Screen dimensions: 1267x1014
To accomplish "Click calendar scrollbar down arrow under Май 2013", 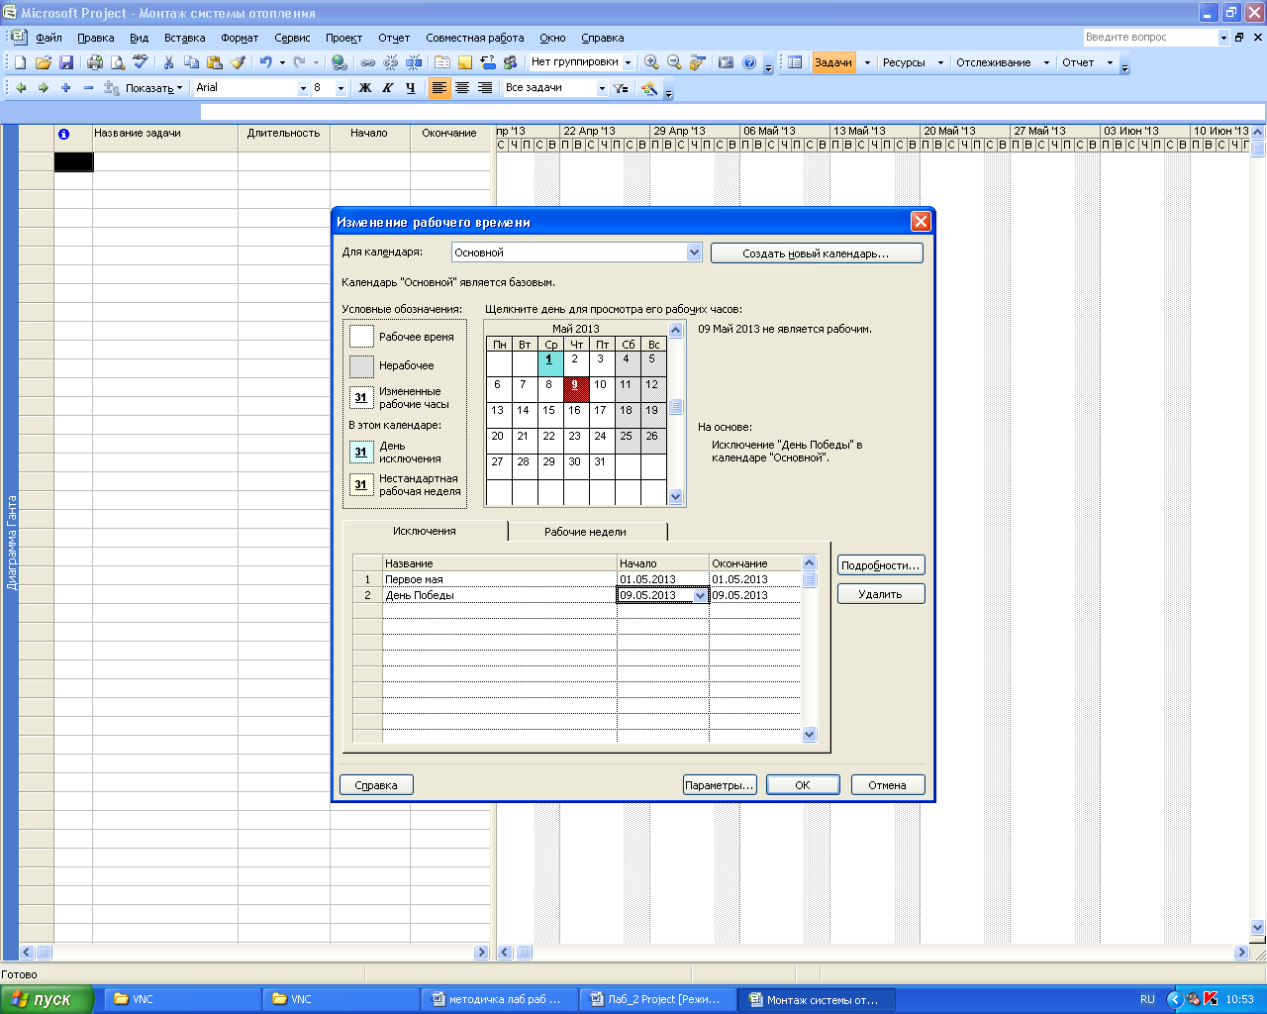I will pos(676,497).
